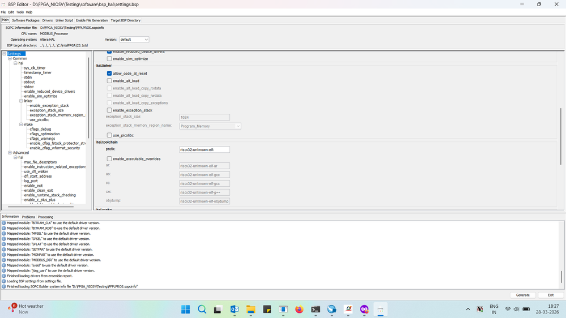This screenshot has height=318, width=566.
Task: Collapse the make tree node
Action: (x=22, y=124)
